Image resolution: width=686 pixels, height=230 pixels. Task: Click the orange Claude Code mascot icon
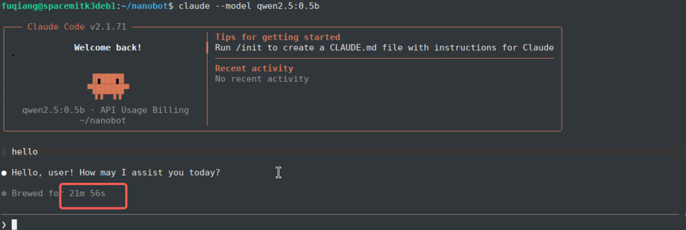click(x=108, y=86)
